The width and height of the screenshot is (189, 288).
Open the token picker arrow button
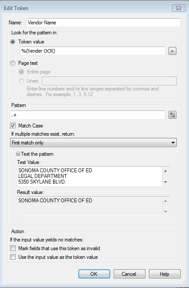(x=172, y=51)
